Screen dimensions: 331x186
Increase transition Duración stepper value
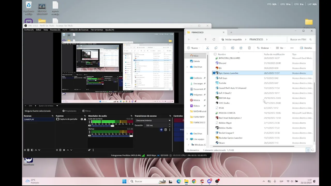170,124
